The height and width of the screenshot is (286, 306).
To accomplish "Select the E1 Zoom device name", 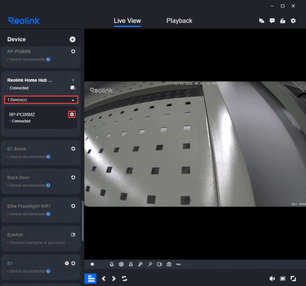I will point(16,149).
